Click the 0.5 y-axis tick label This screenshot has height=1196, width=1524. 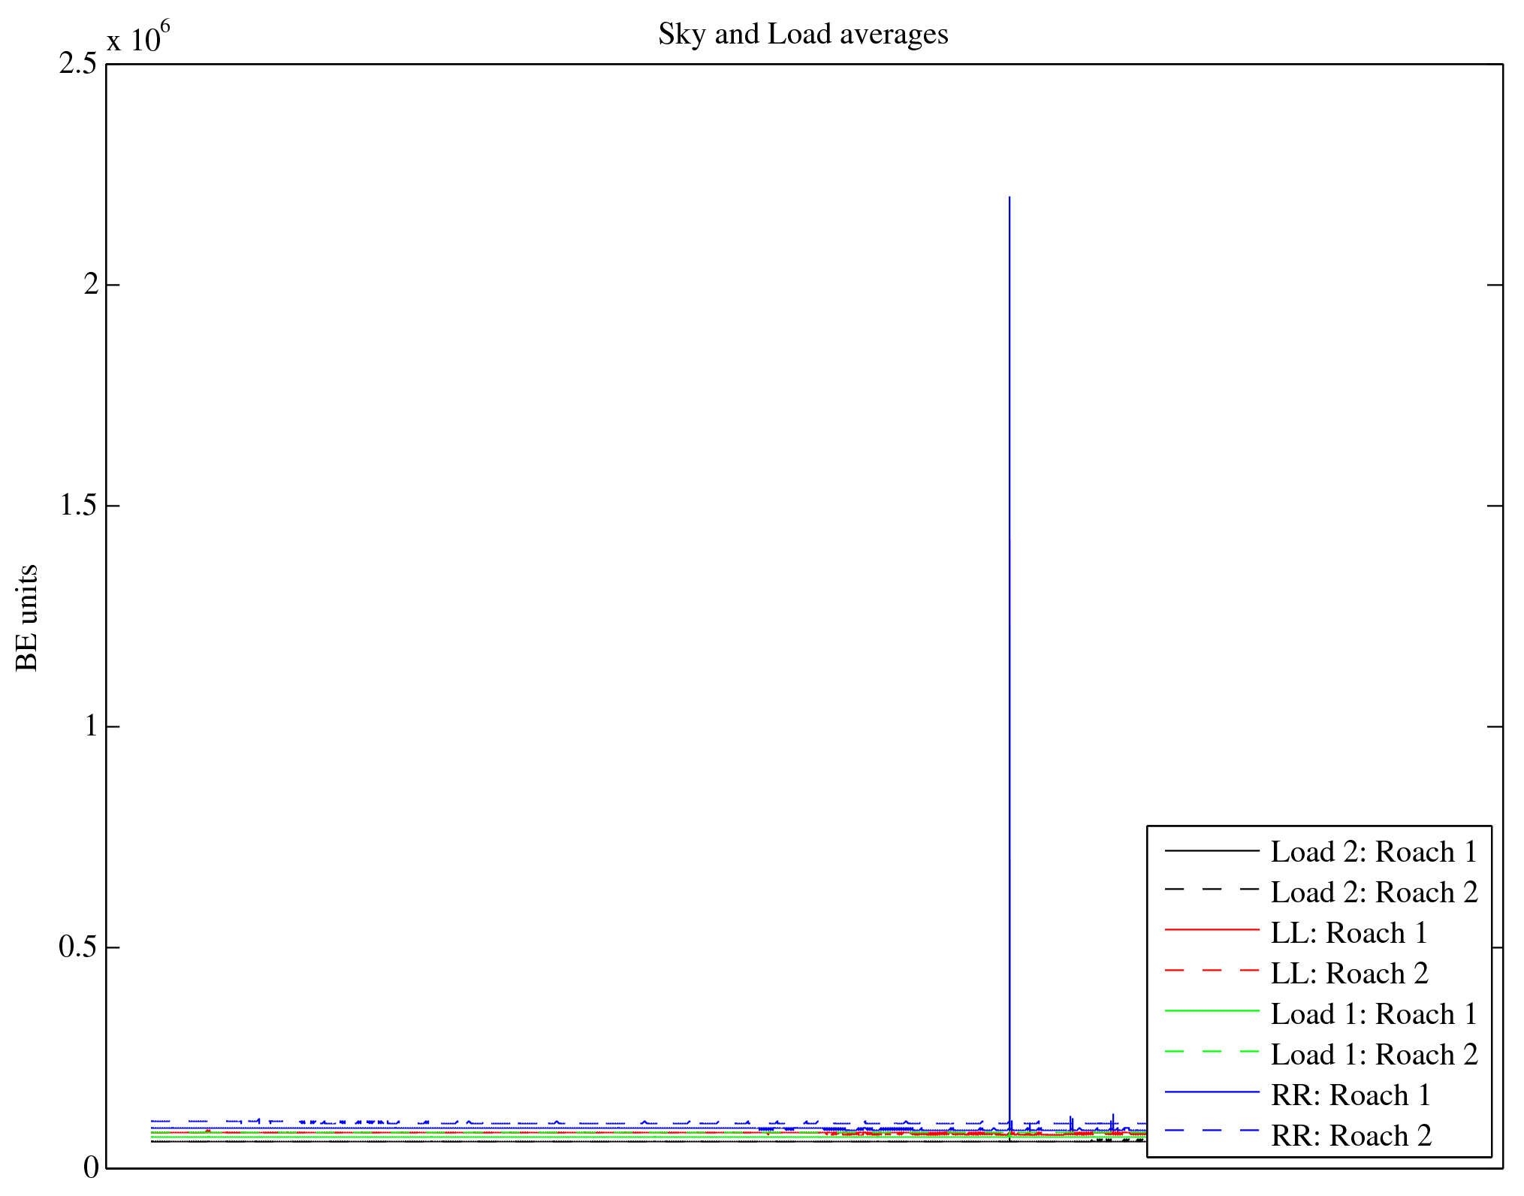[78, 947]
